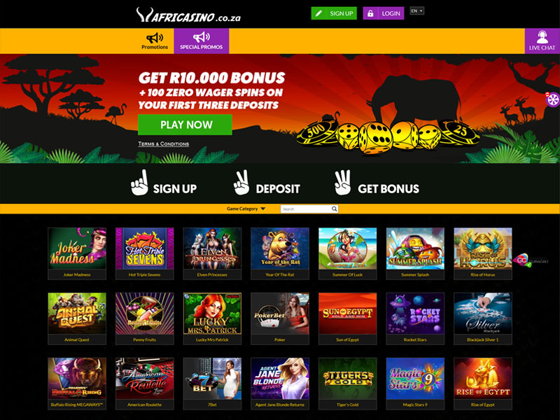Open the Live Chat headset icon
Image resolution: width=560 pixels, height=420 pixels.
[542, 37]
